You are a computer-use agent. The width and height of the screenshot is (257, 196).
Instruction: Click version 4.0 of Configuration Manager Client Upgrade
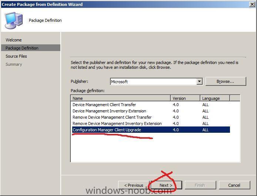[176, 130]
